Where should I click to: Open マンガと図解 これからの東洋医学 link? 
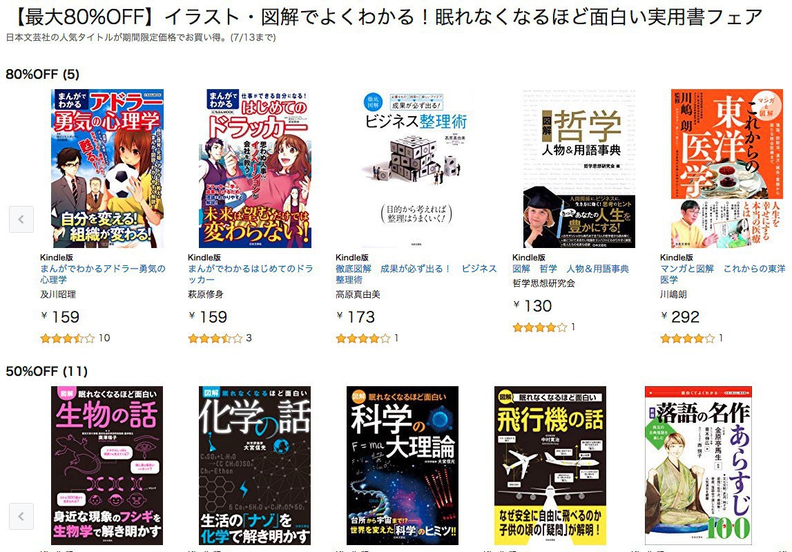[x=723, y=274]
